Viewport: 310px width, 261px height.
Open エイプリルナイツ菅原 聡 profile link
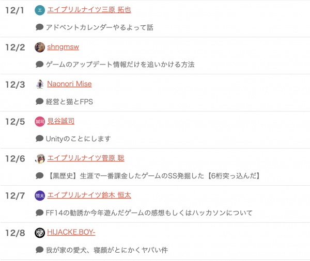tap(86, 158)
